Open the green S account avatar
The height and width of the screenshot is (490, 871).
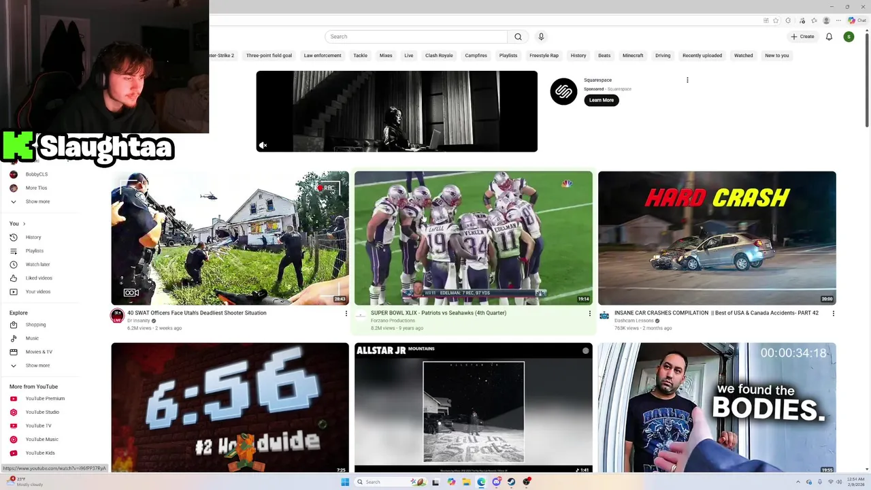click(x=849, y=37)
